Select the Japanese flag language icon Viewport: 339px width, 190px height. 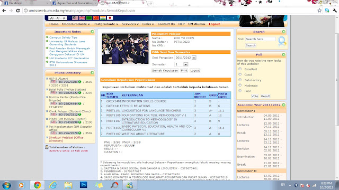[x=110, y=18]
